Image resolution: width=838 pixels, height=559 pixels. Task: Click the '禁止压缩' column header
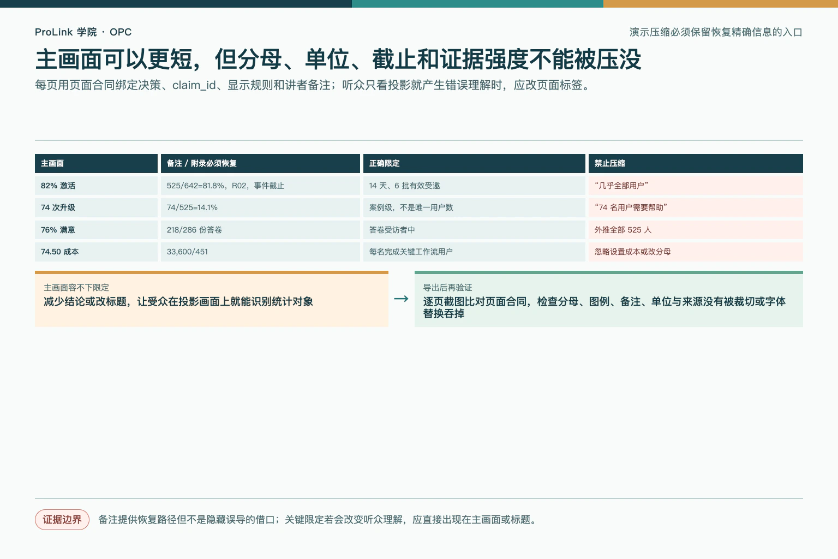[x=696, y=163]
